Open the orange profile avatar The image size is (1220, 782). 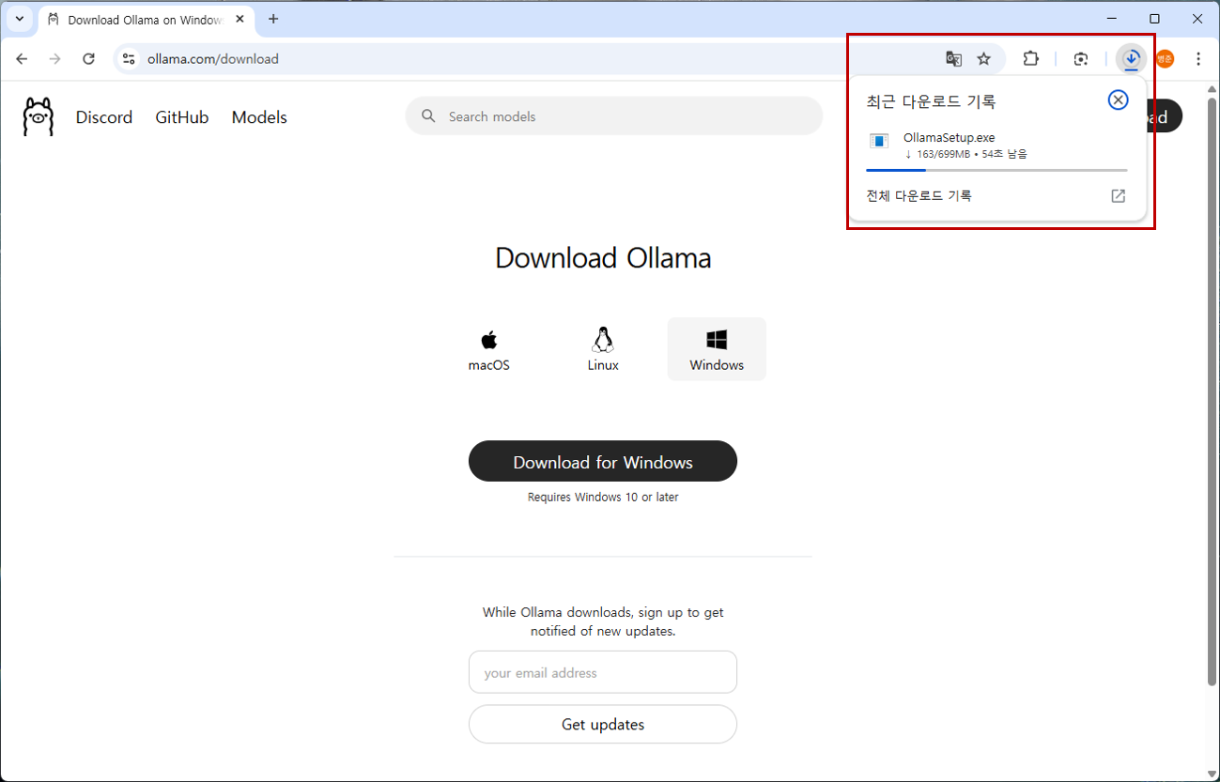coord(1165,59)
